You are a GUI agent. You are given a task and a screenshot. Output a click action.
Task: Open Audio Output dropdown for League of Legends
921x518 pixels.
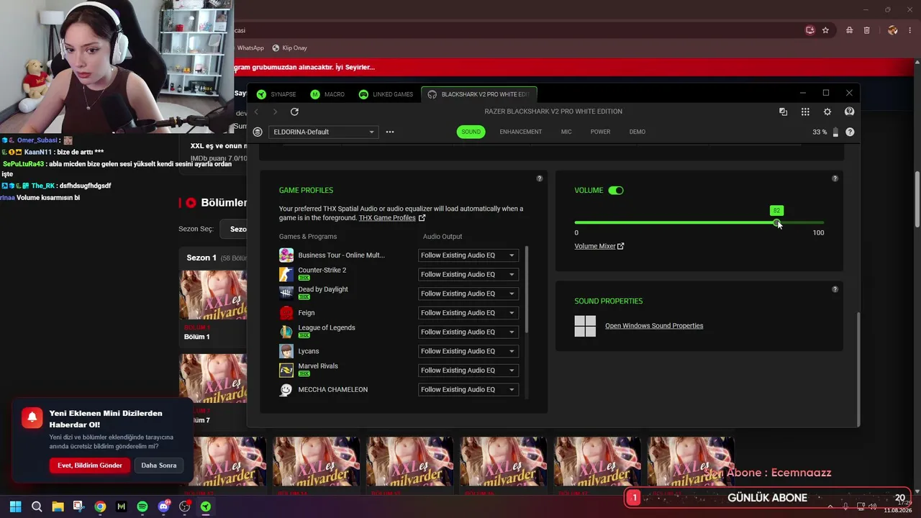point(468,332)
